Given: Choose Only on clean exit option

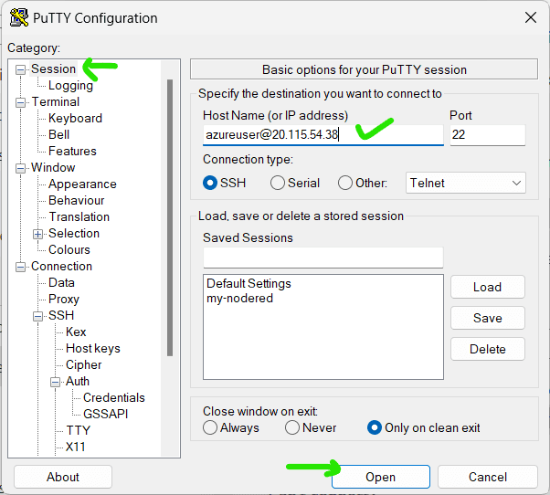Looking at the screenshot, I should [x=375, y=427].
